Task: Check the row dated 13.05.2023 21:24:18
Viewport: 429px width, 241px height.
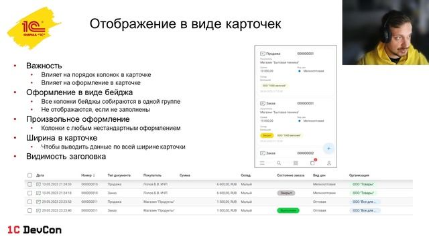Action: (29, 193)
